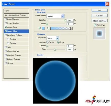Screen dimensions: 111x106
Task: Click the Opacity slider handle
Action: (x=65, y=20)
